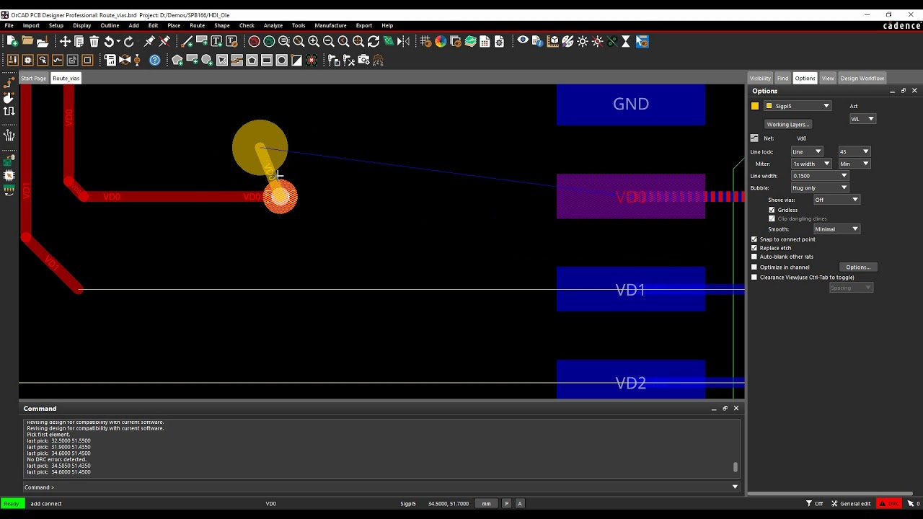The image size is (923, 519).
Task: Open the Color wheel dialog icon
Action: point(441,42)
